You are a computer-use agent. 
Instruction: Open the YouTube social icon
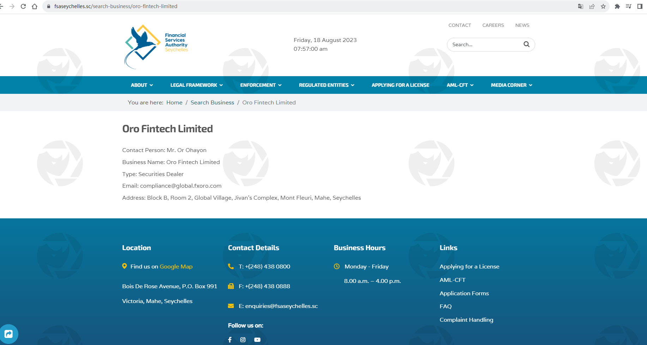(257, 340)
